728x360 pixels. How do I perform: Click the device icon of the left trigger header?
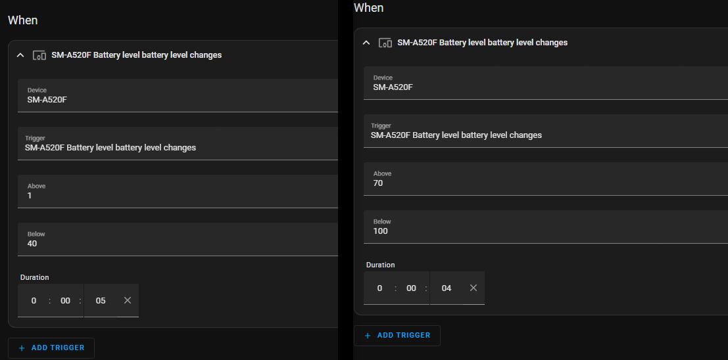[39, 55]
